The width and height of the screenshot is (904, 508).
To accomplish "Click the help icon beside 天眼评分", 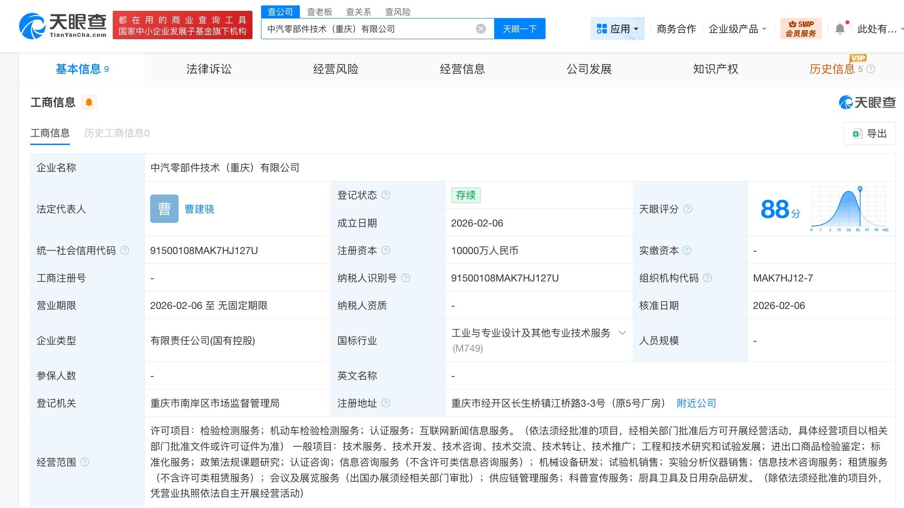I will pos(687,209).
